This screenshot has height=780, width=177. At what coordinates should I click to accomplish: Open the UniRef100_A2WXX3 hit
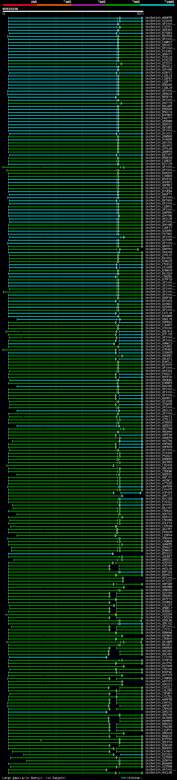point(159,73)
